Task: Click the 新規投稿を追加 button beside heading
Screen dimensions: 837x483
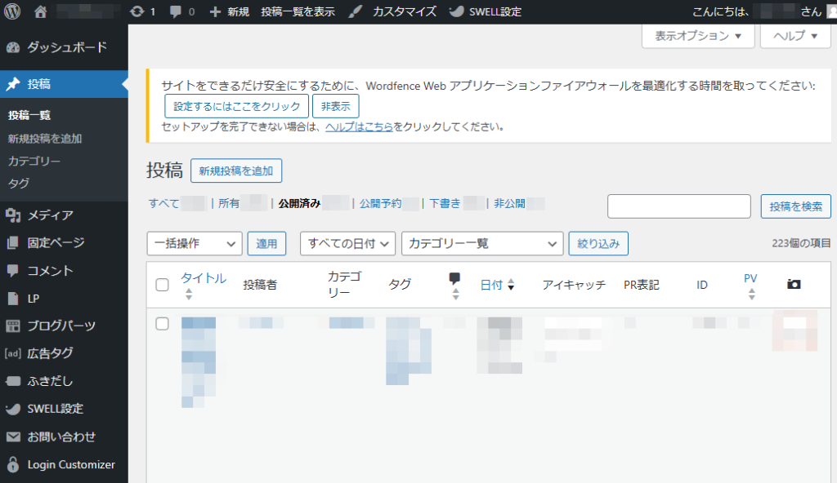Action: click(235, 171)
